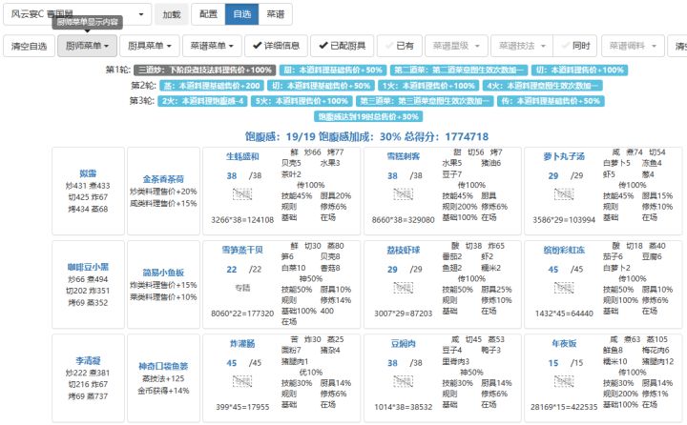
Task: Select the round 2 4火 rule tag
Action: tap(542, 86)
